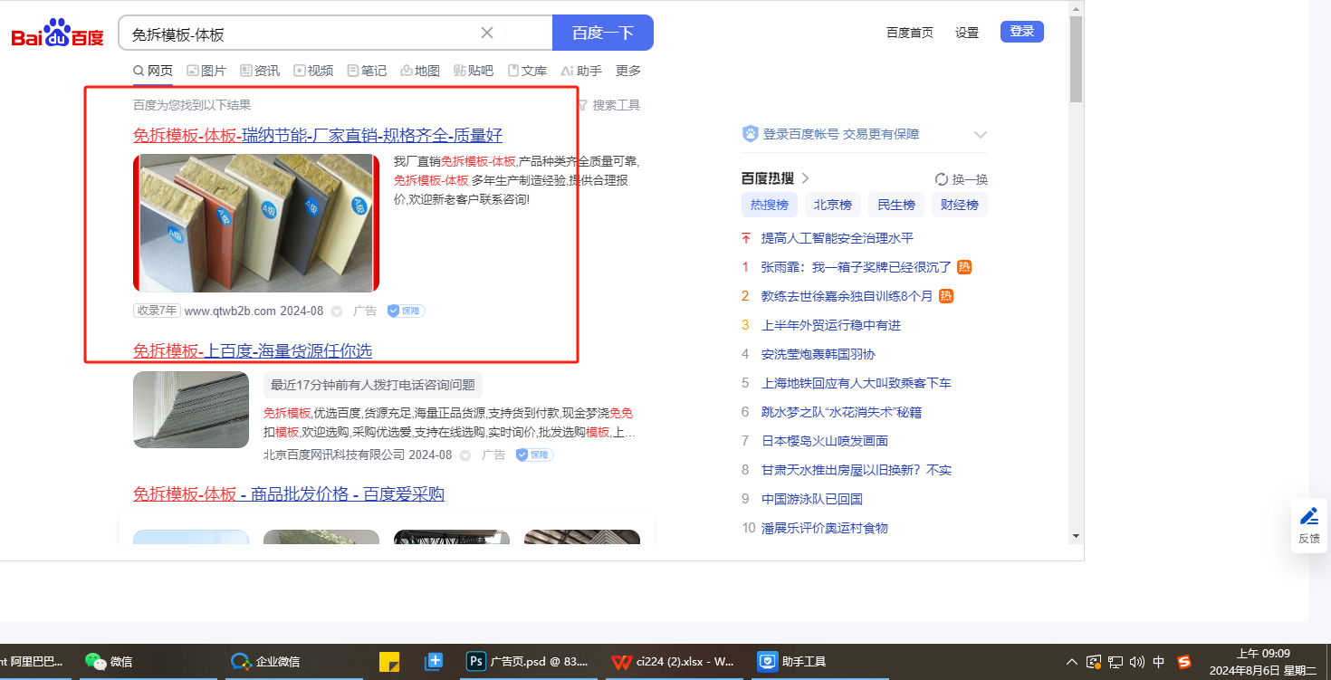Open hot topic 教练去世徐嘉余独自训练8个月
This screenshot has width=1331, height=680.
(x=847, y=296)
